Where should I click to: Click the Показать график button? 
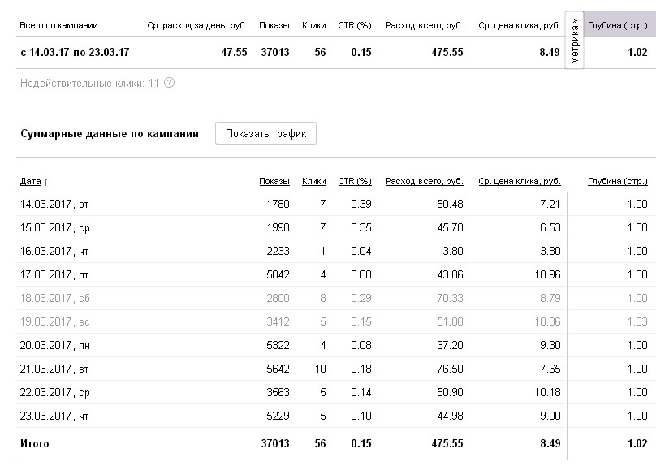pyautogui.click(x=265, y=134)
